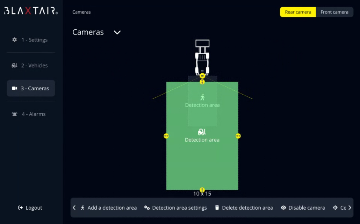This screenshot has width=360, height=224.
Task: Click the left chevron in the bottom toolbar
Action: click(x=74, y=208)
